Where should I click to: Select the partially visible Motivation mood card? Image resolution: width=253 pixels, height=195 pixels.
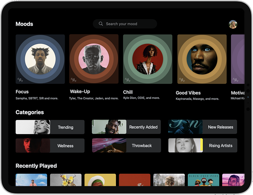click(x=237, y=59)
